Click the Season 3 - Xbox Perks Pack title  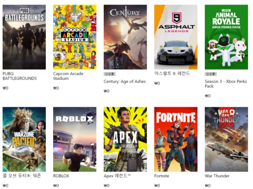(226, 84)
